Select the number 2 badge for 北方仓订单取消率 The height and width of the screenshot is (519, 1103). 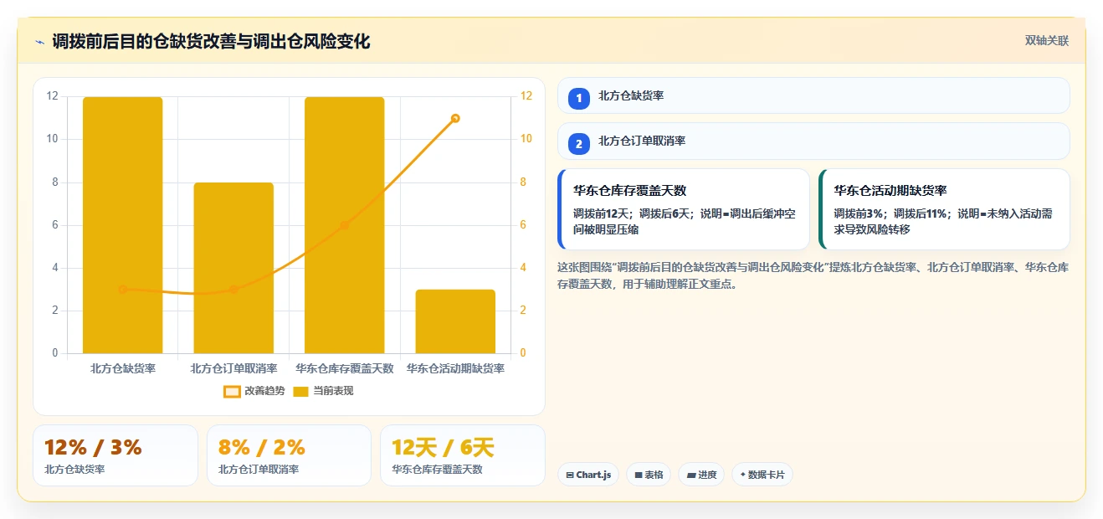[578, 144]
